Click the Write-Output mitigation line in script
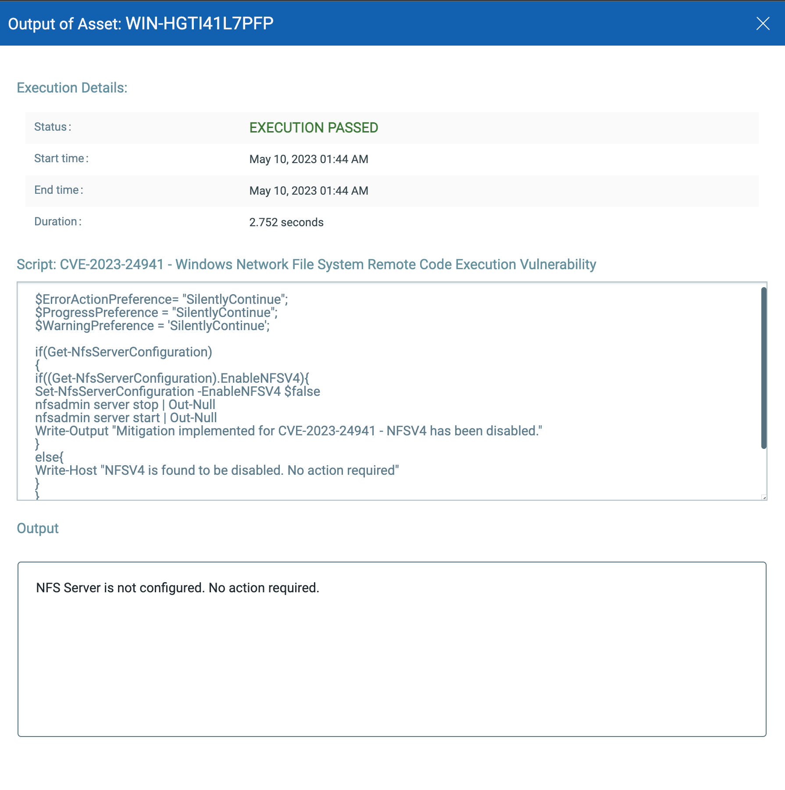This screenshot has height=790, width=785. [x=289, y=431]
